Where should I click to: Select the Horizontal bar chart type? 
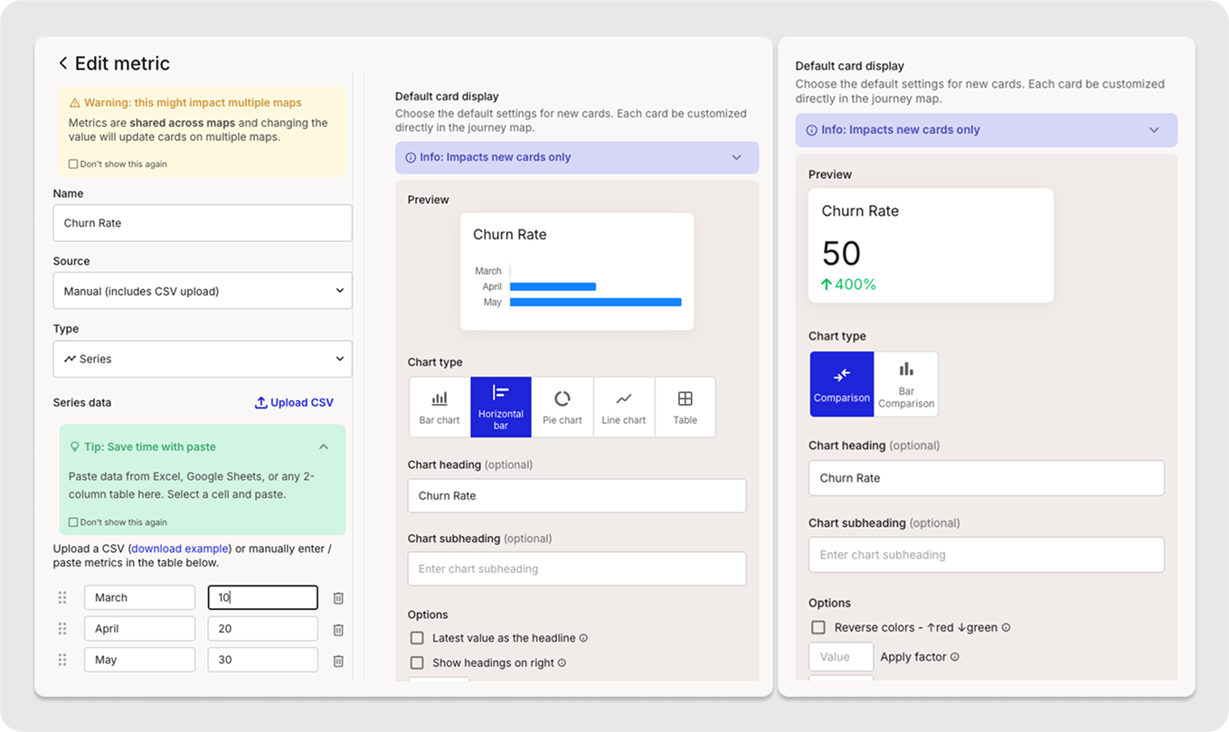(501, 408)
